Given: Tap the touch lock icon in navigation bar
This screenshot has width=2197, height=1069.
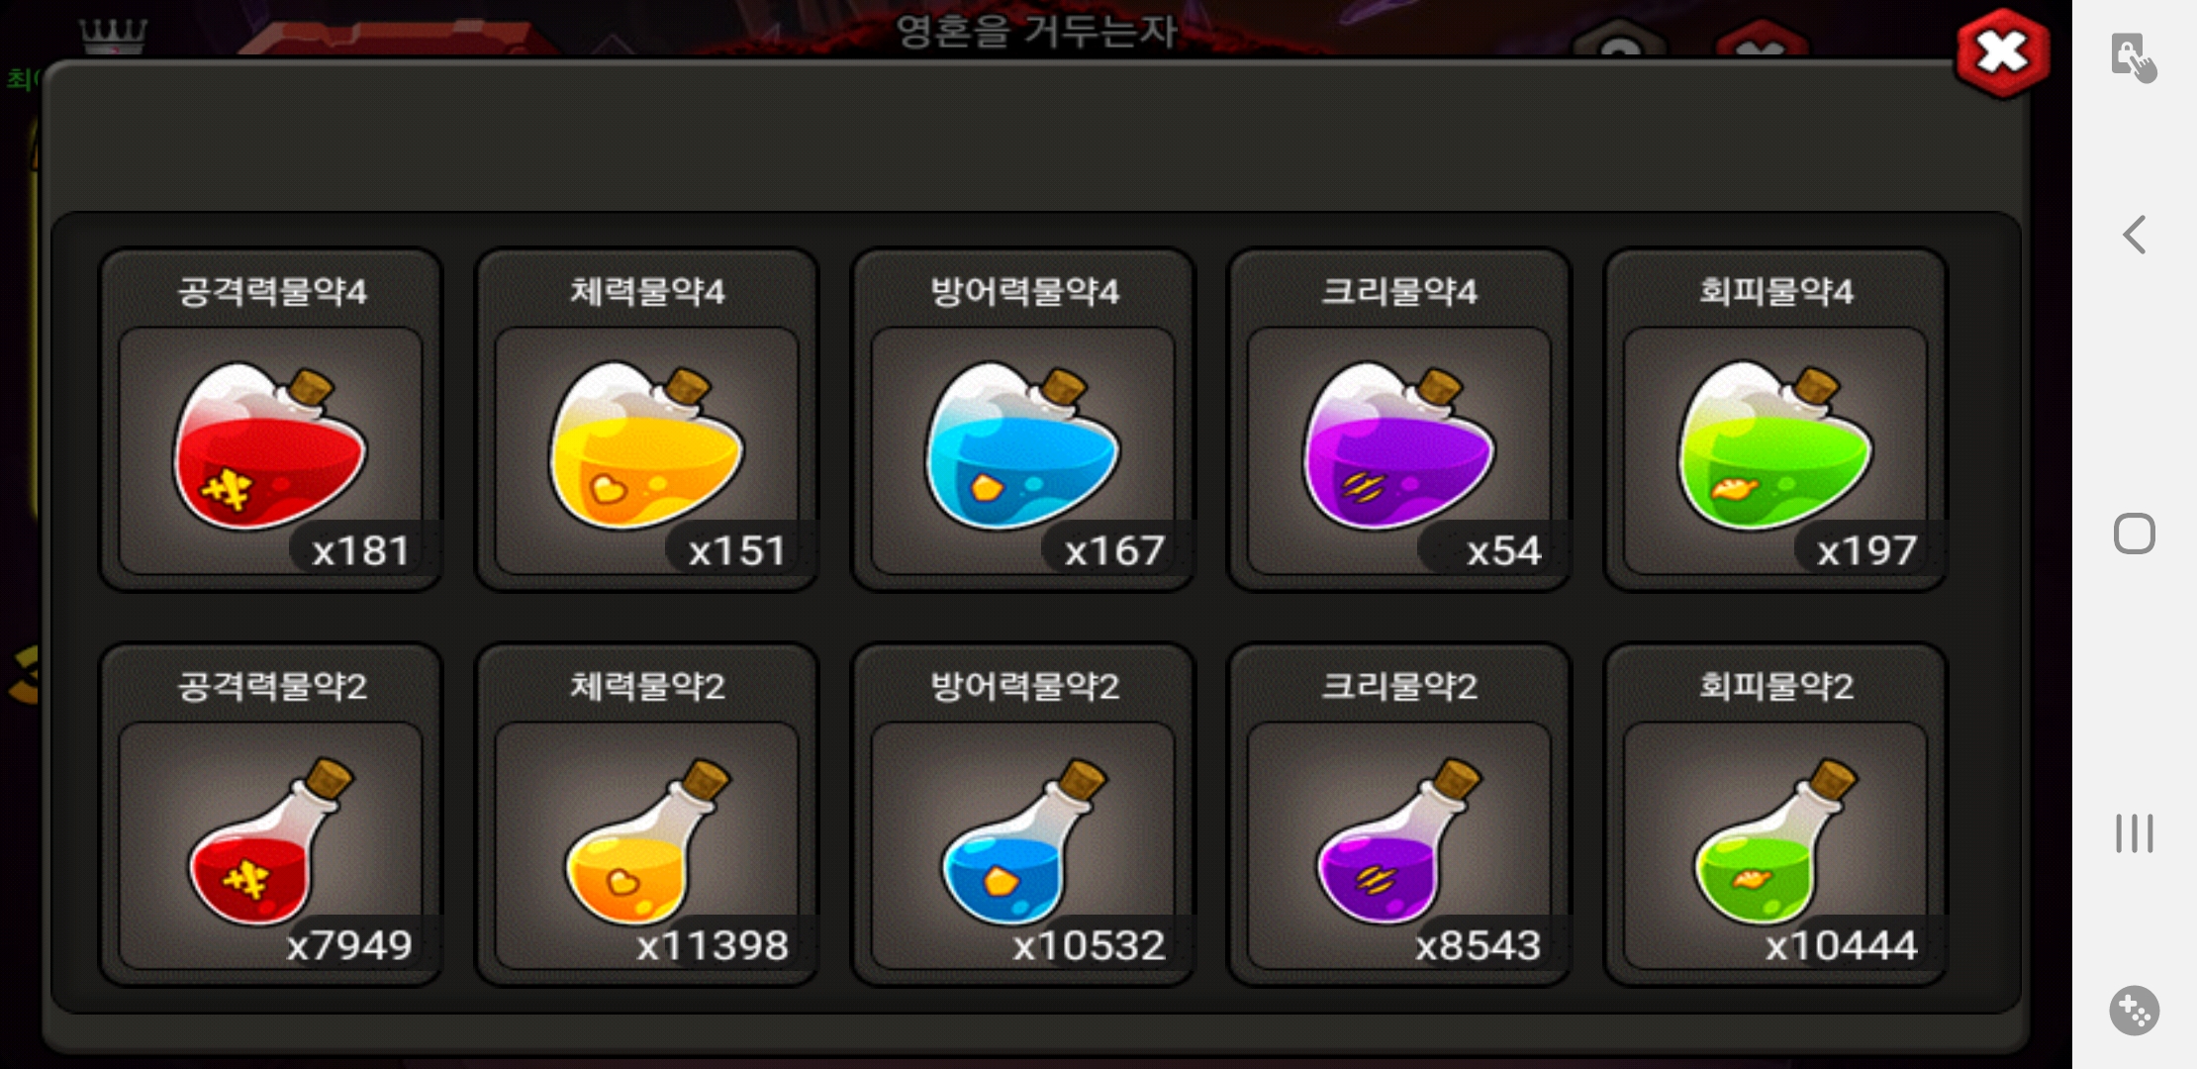Looking at the screenshot, I should click(2133, 56).
